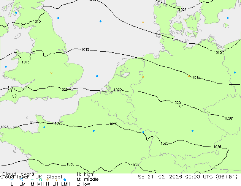The image size is (241, 186).
Task: Click the blue L cross symbol in the legend
Action: click(x=12, y=180)
